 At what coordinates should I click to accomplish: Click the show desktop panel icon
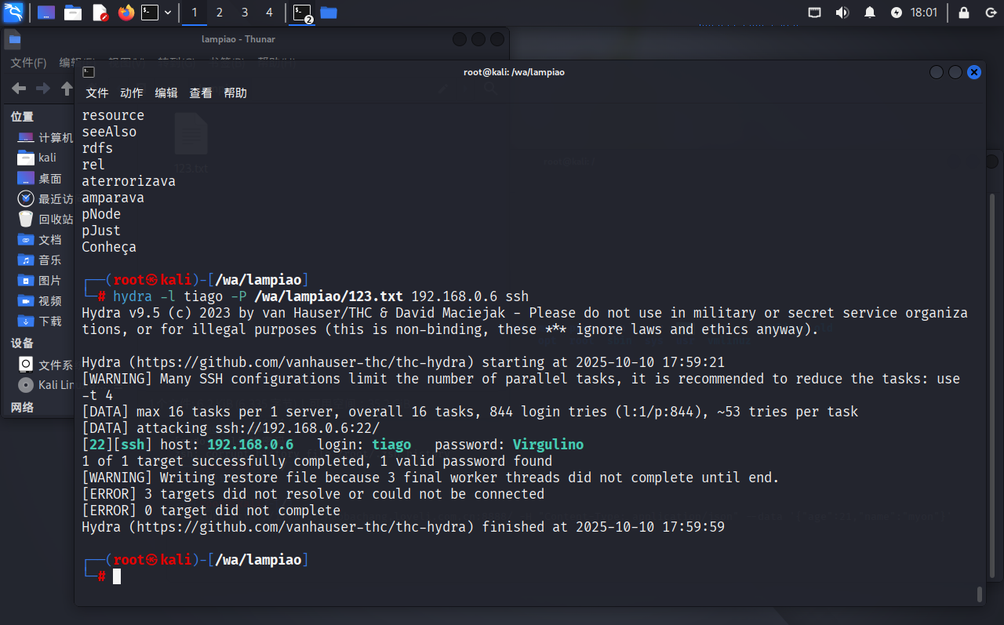click(x=46, y=13)
